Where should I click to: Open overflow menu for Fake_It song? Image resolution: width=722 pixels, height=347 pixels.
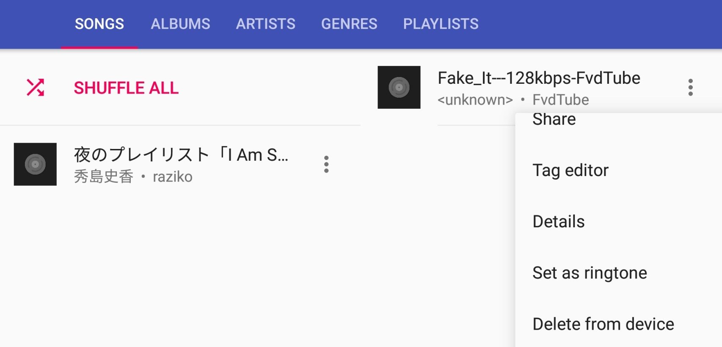point(690,87)
